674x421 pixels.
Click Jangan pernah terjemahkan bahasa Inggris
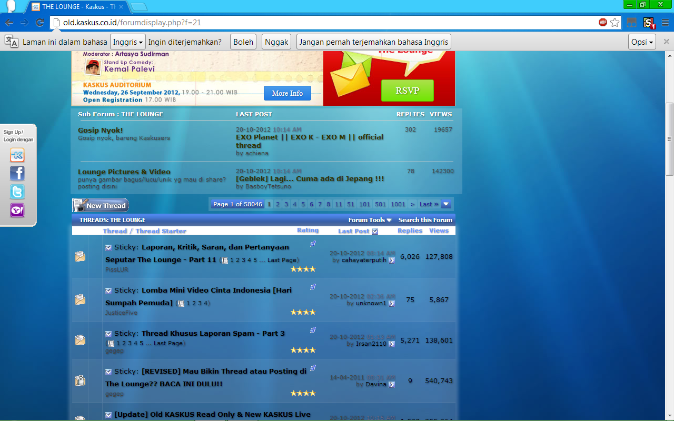pos(374,42)
